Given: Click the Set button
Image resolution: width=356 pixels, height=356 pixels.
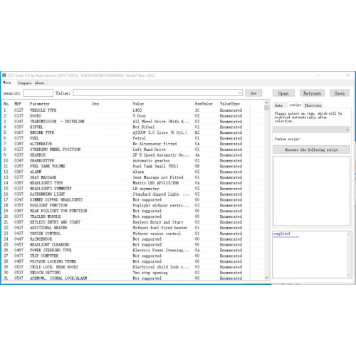Looking at the screenshot, I should (253, 93).
